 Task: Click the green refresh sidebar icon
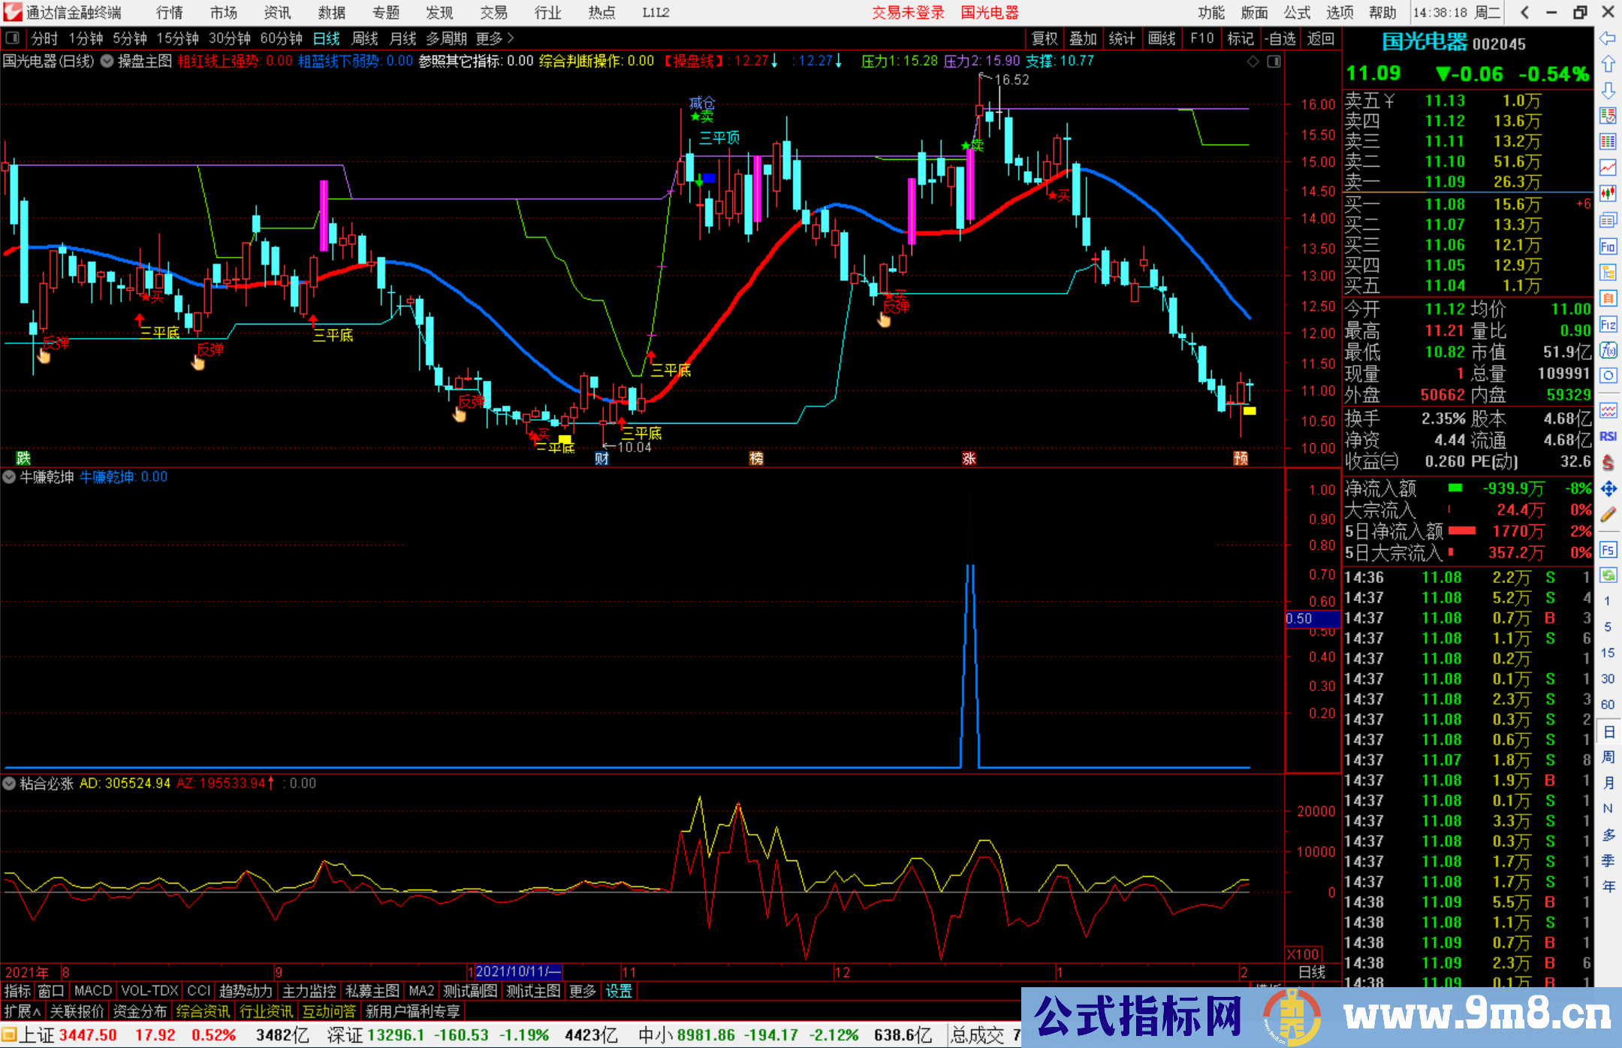1608,575
